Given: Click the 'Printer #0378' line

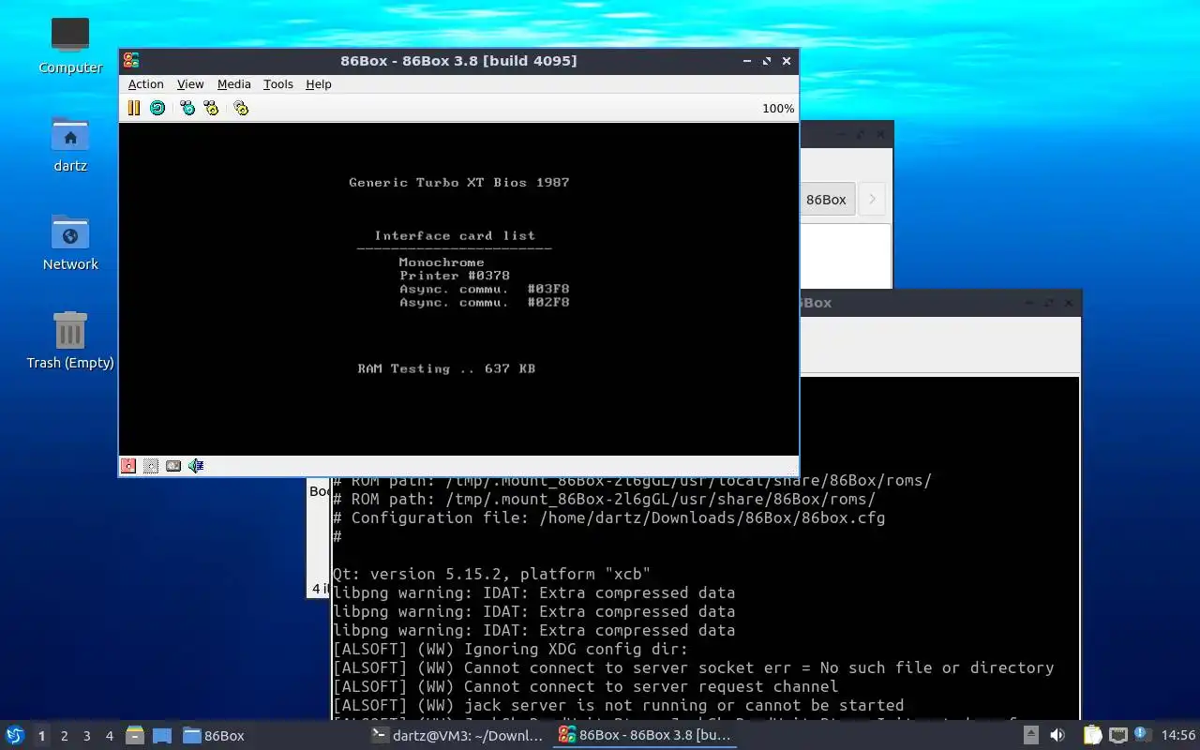Looking at the screenshot, I should 455,276.
